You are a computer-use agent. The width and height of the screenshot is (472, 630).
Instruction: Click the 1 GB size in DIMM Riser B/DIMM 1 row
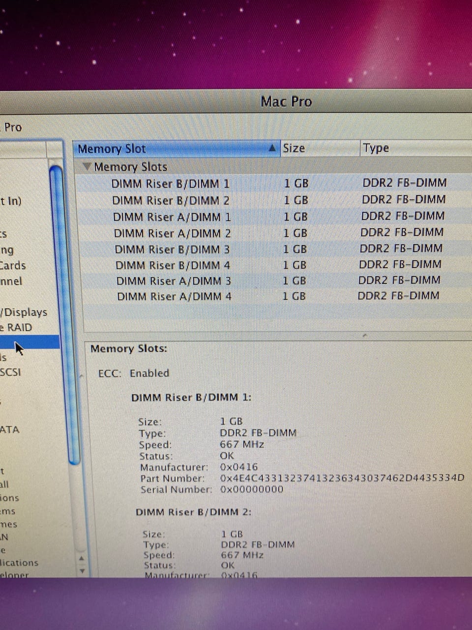point(296,183)
